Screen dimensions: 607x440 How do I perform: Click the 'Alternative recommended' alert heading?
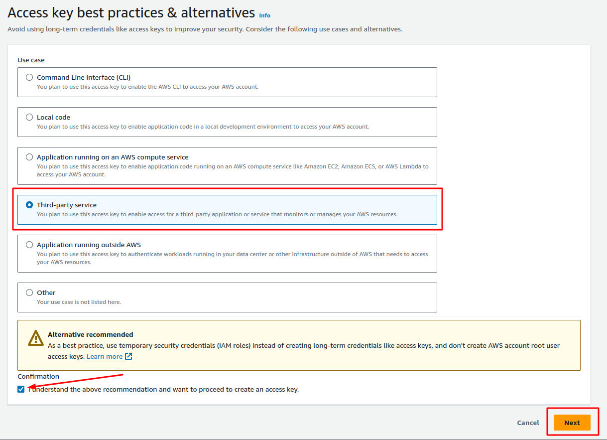point(91,334)
